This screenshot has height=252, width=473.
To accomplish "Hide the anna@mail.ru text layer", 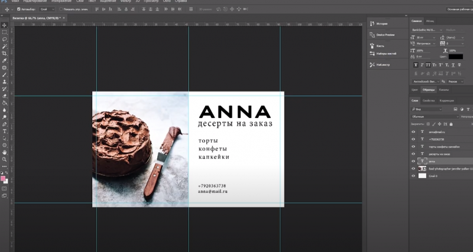I will 413,132.
